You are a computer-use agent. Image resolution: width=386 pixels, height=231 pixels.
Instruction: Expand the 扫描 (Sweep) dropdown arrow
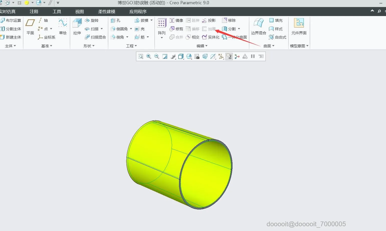(x=102, y=29)
